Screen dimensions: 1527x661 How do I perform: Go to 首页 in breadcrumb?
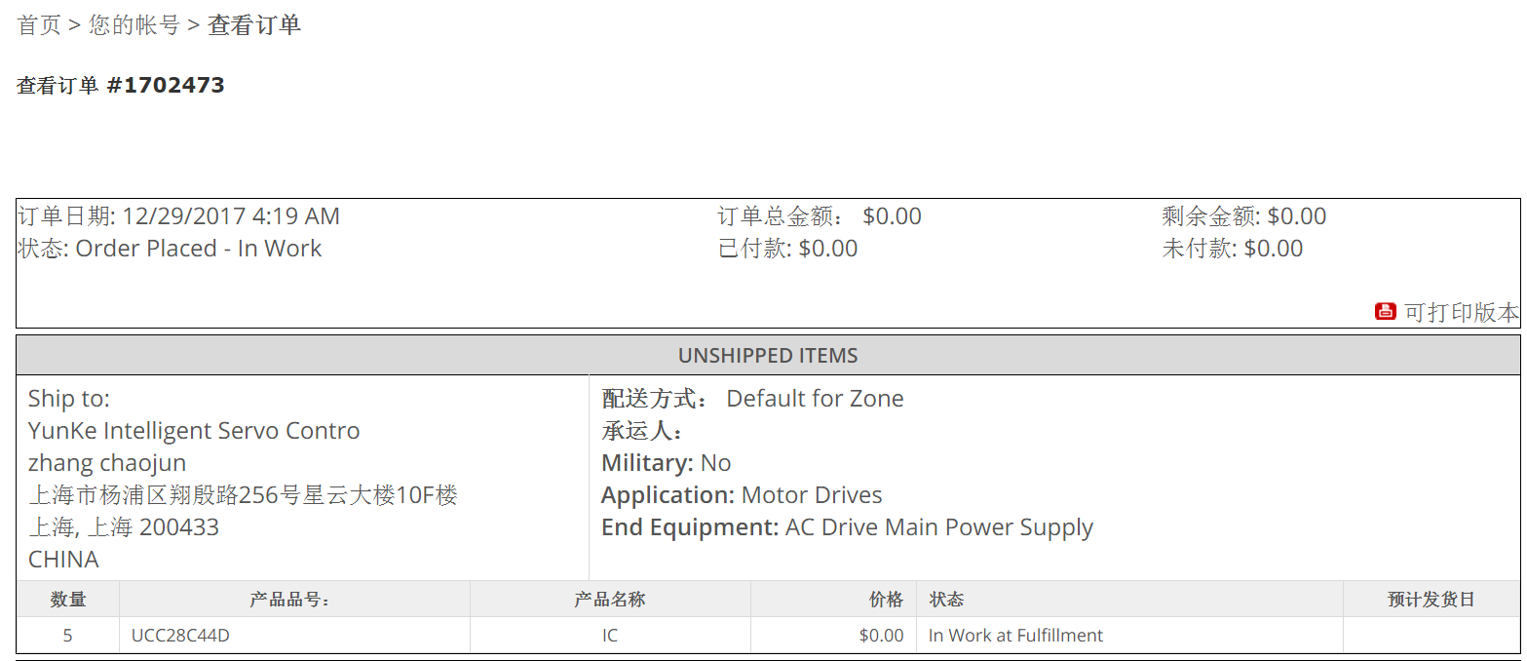click(x=39, y=25)
